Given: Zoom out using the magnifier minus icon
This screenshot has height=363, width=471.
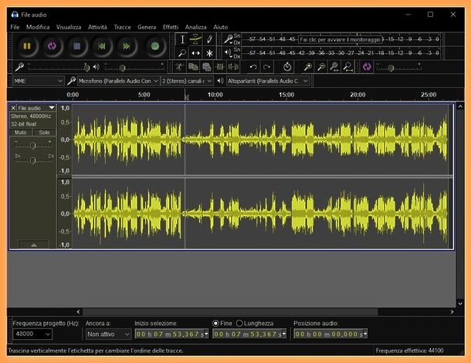Looking at the screenshot, I should coord(320,67).
